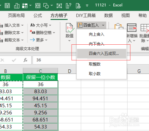Click the clipboard paste icon in ribbon
This screenshot has height=131, width=149.
coord(119,26)
